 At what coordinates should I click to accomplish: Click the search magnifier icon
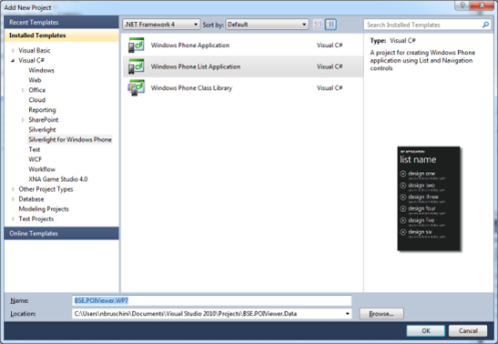[x=485, y=25]
